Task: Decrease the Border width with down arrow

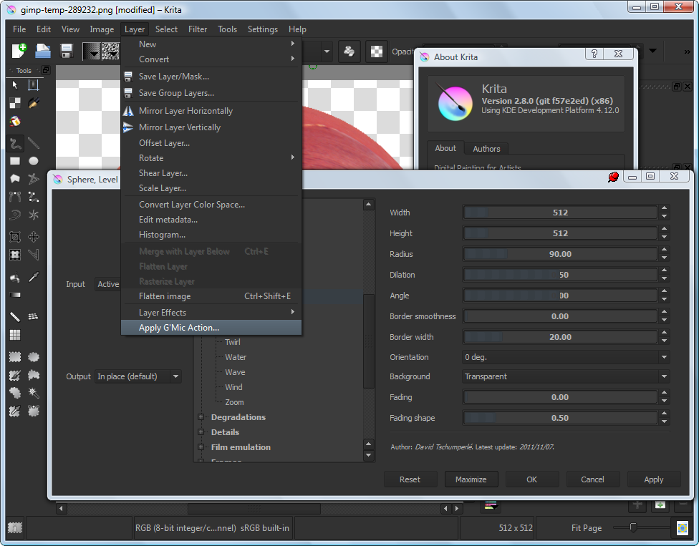Action: (664, 341)
